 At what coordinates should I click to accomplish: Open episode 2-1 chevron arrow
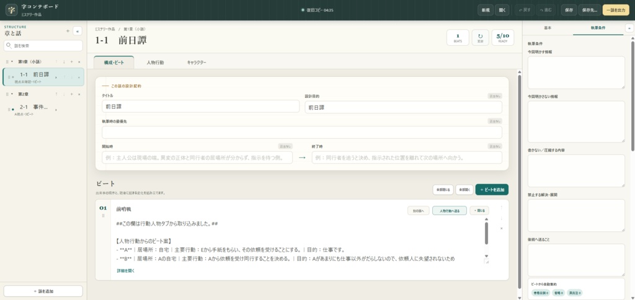point(56,109)
